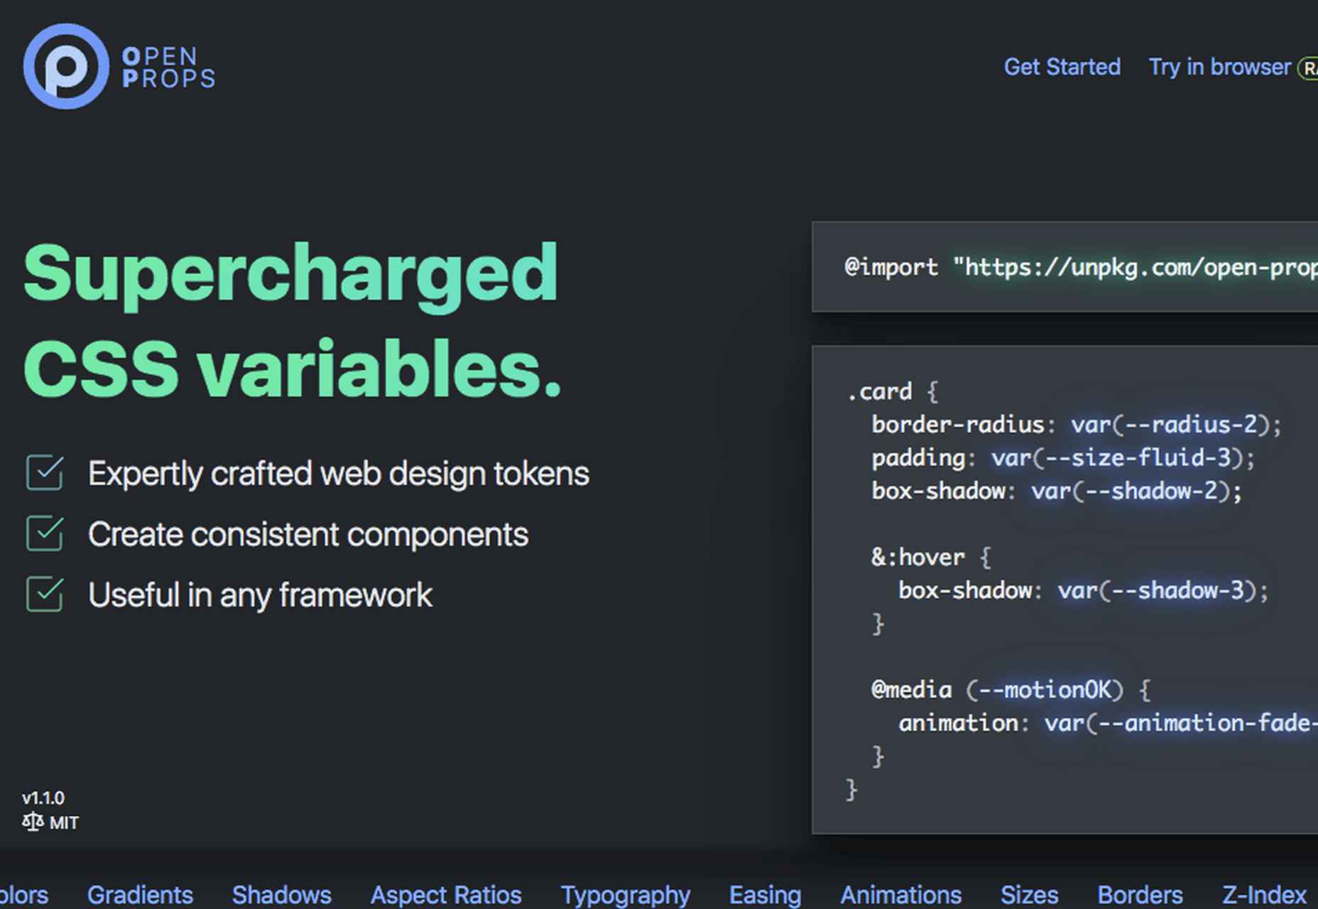Screen dimensions: 1318x909
Task: Go to the Aspect Ratios section
Action: [446, 895]
